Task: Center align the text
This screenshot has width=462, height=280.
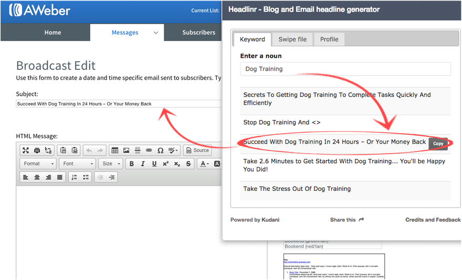Action: pos(37,177)
